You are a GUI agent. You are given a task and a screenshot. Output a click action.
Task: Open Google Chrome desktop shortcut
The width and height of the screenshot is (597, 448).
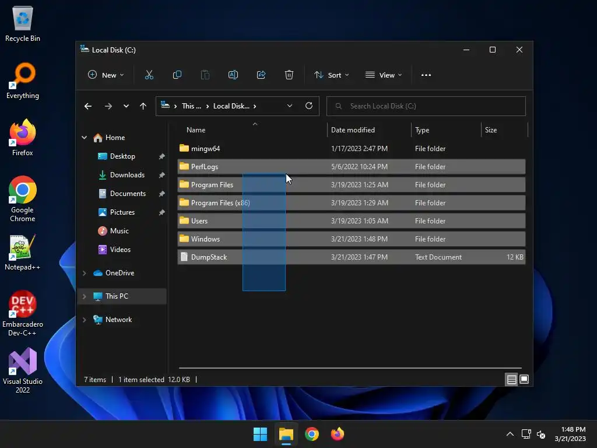pos(23,199)
